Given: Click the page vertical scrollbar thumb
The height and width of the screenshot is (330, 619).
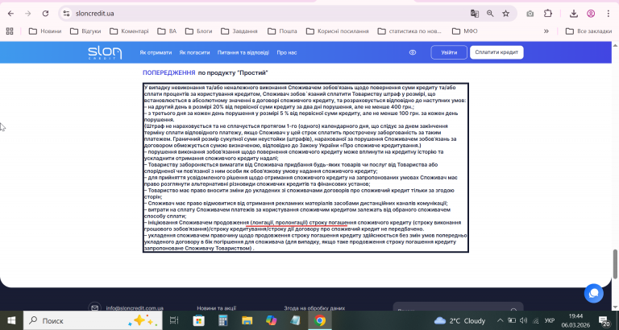Looking at the screenshot, I should [x=616, y=264].
